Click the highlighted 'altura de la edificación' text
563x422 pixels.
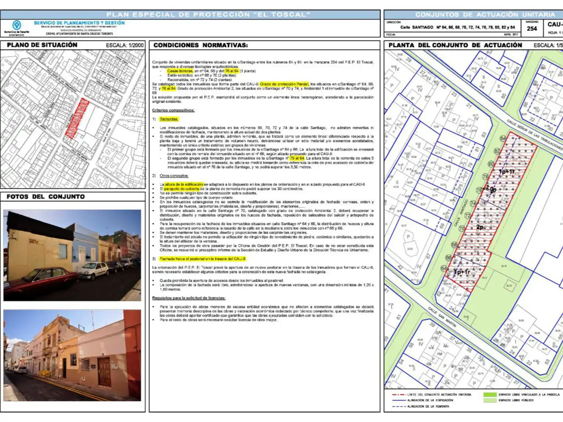pos(184,184)
